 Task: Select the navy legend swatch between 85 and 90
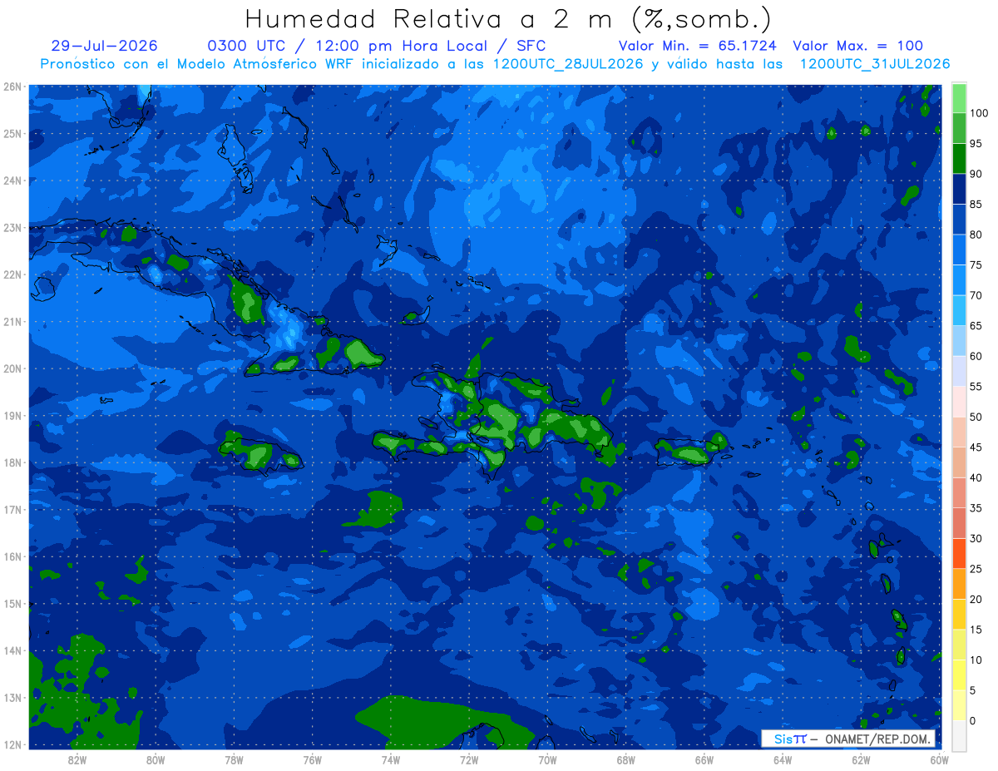click(x=959, y=189)
